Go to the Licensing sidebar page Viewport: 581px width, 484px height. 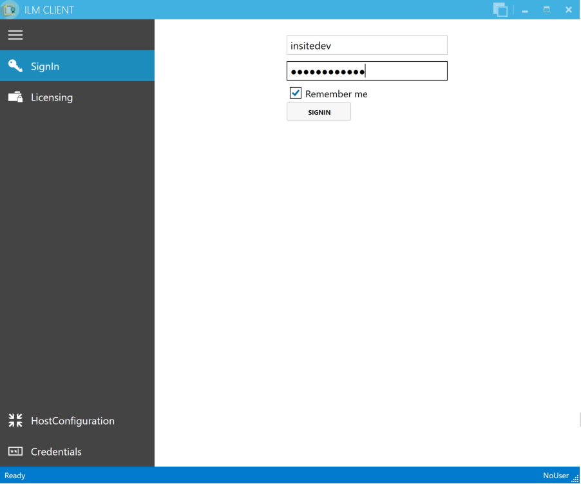[52, 97]
